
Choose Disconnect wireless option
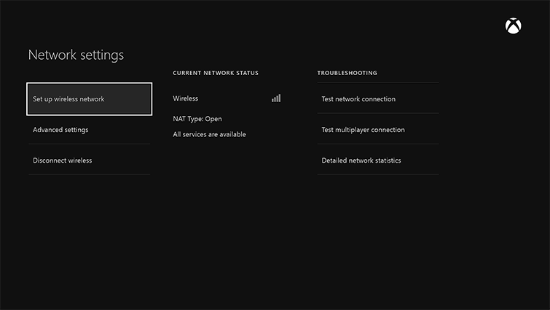pyautogui.click(x=89, y=160)
